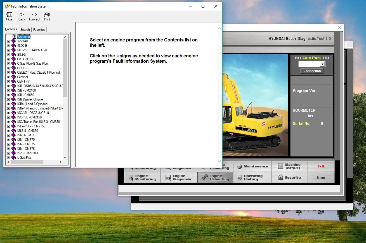Image resolution: width=366 pixels, height=243 pixels.
Task: Click the Hide toolbar icon
Action: 9,15
